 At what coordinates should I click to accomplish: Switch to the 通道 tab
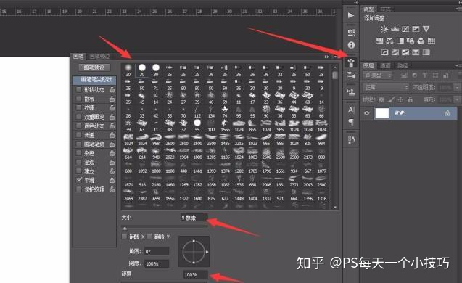coord(385,65)
